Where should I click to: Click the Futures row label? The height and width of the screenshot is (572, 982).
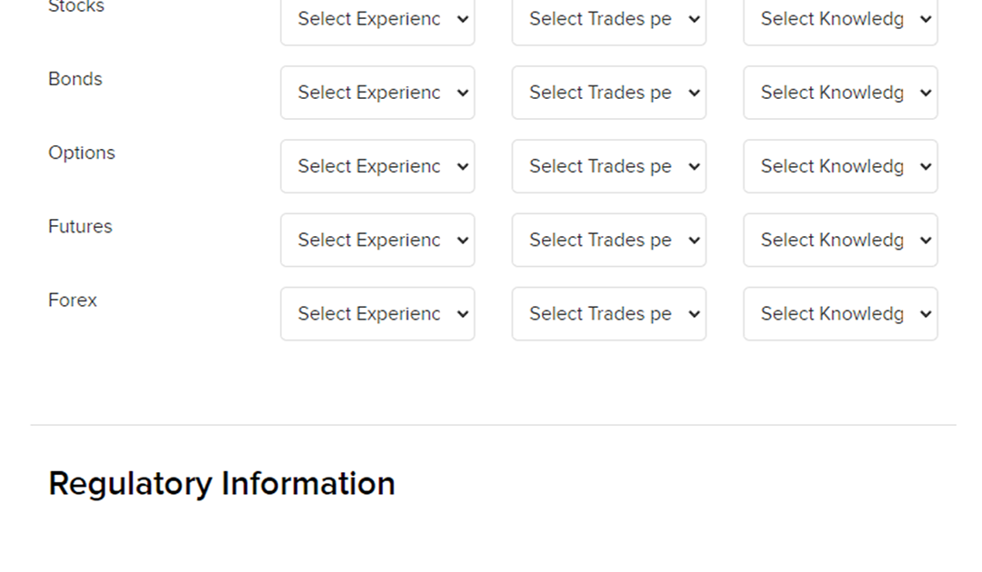point(80,227)
